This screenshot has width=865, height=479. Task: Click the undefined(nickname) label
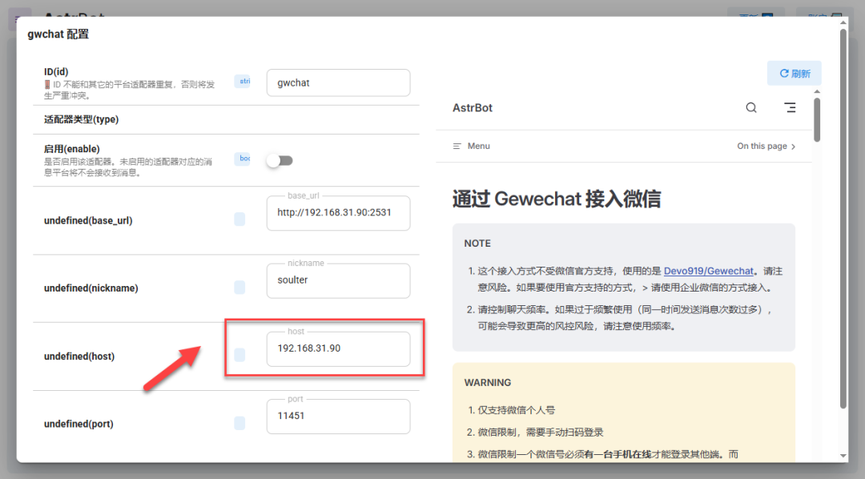point(91,288)
